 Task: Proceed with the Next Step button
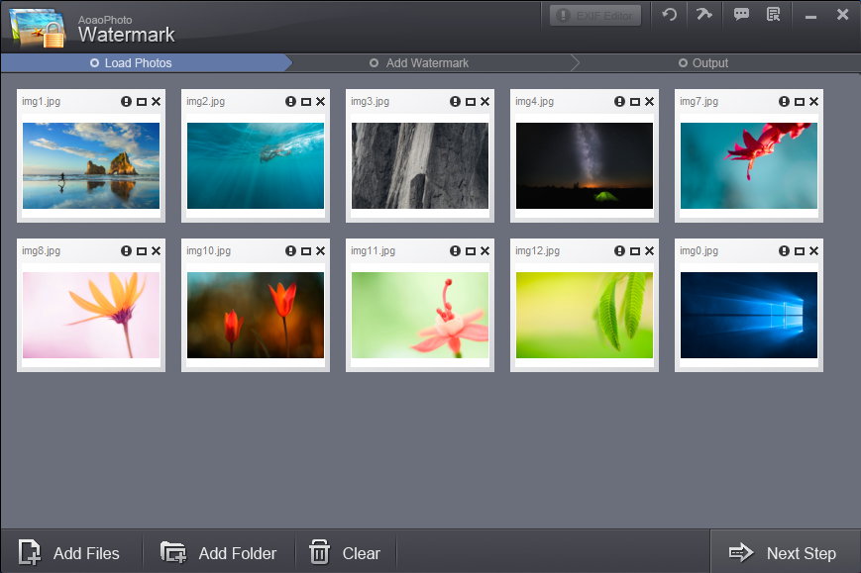(783, 553)
